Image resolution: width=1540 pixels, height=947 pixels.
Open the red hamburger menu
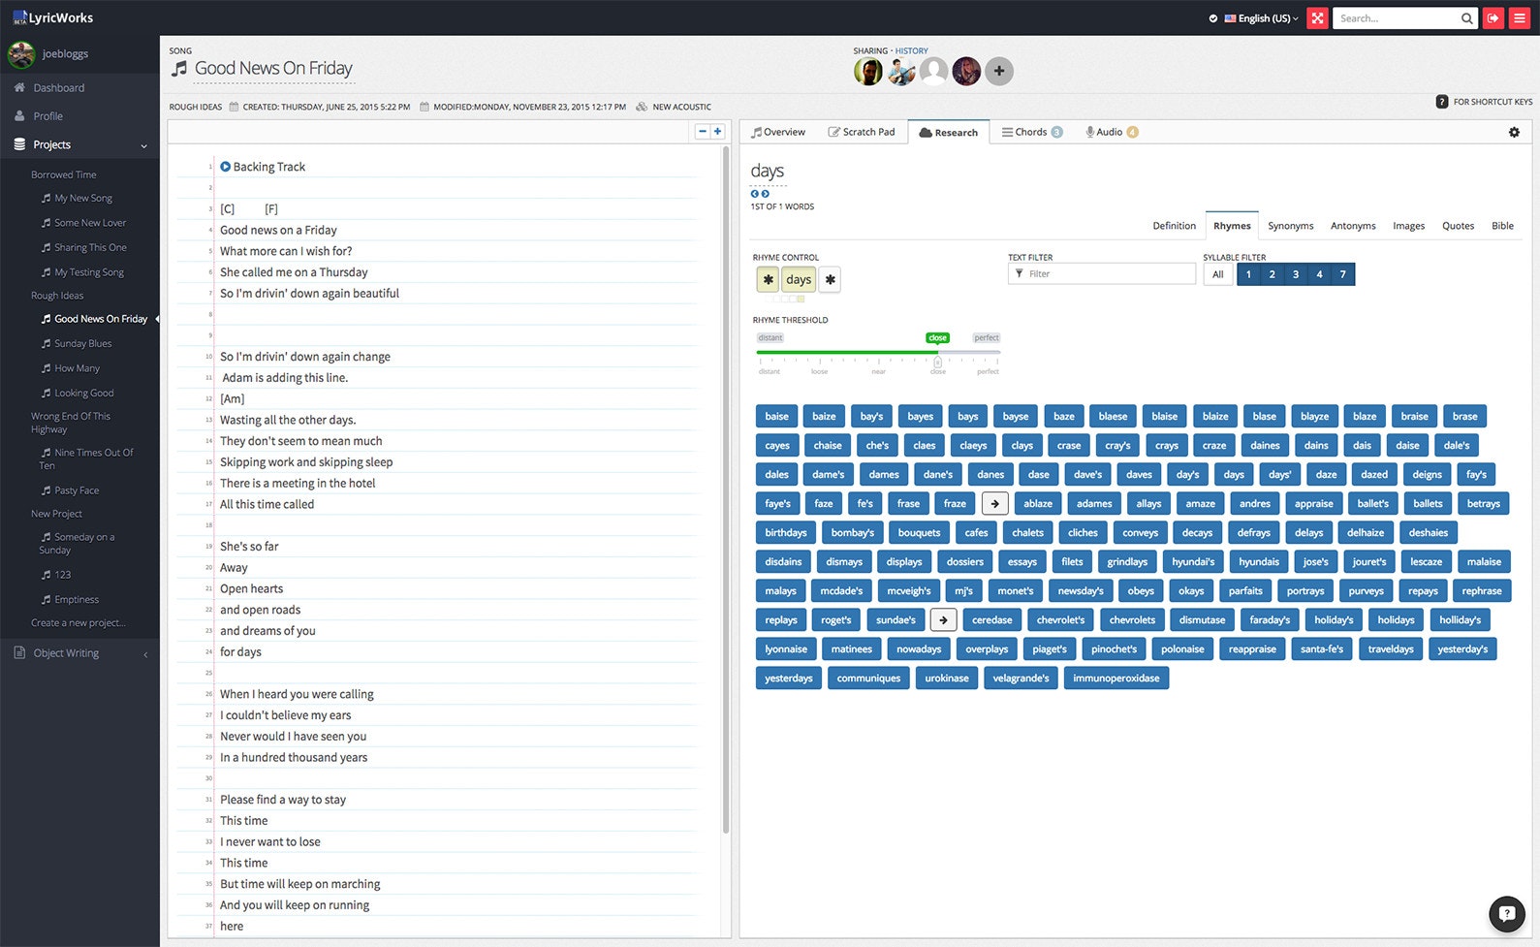[1519, 17]
